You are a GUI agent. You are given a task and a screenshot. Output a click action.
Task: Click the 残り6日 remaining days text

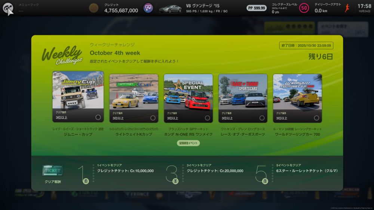321,57
